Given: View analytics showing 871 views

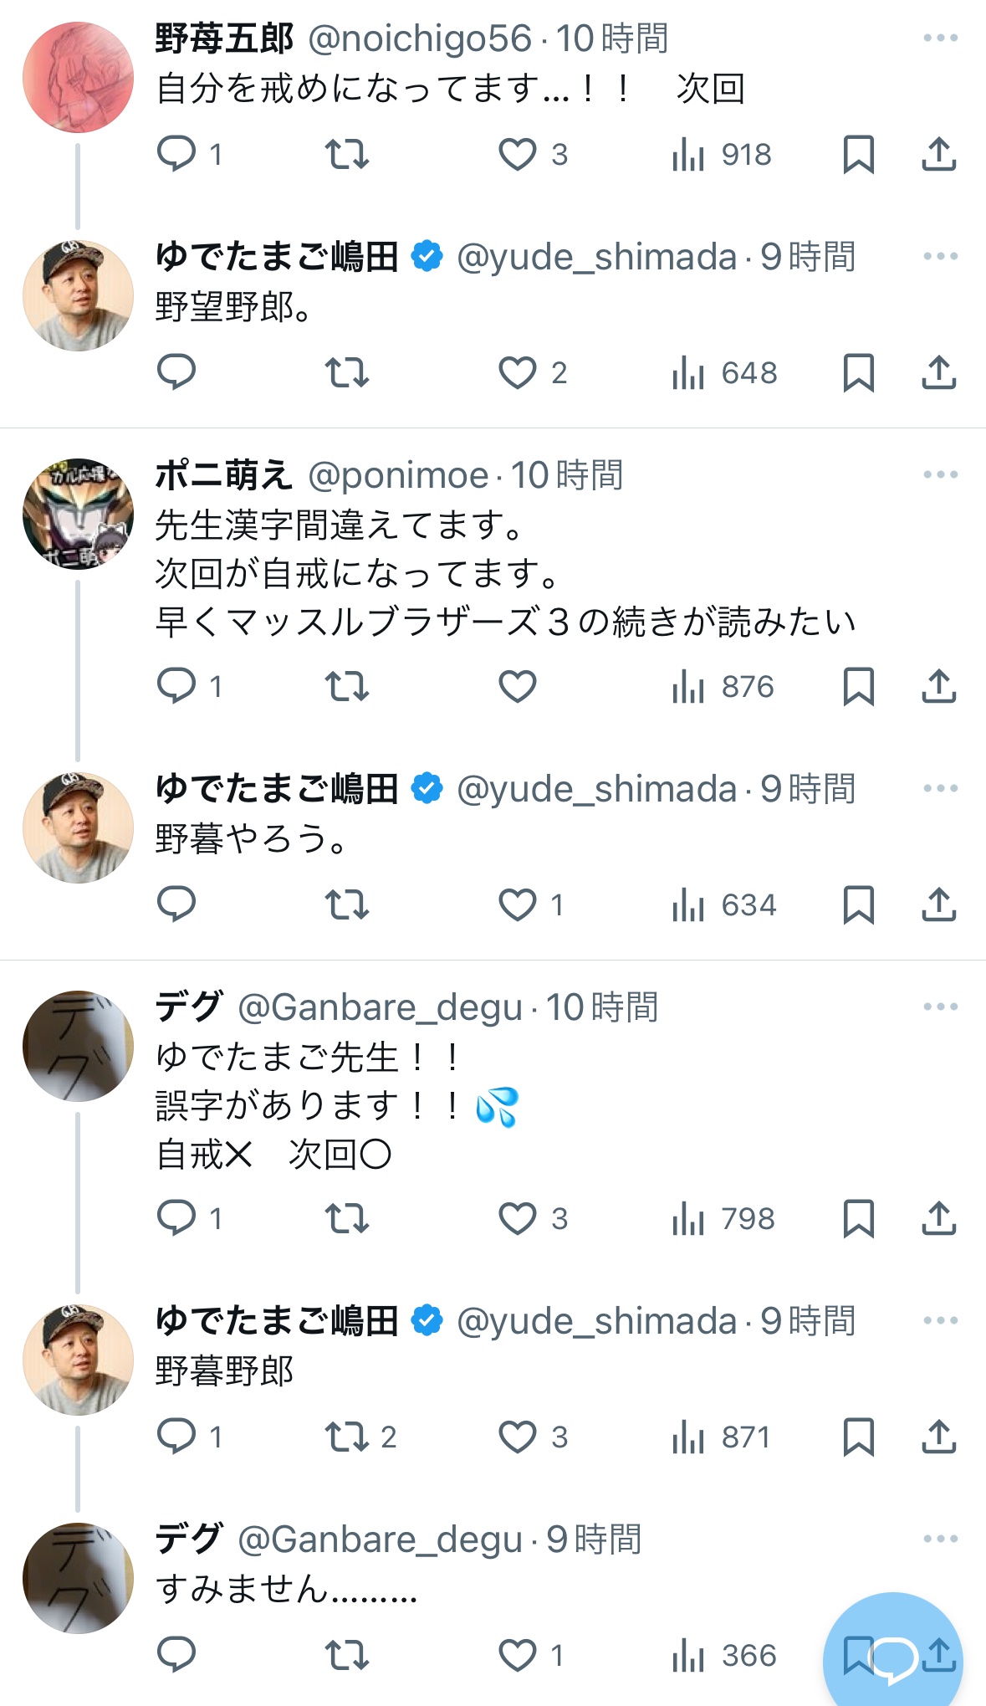Looking at the screenshot, I should click(x=722, y=1437).
